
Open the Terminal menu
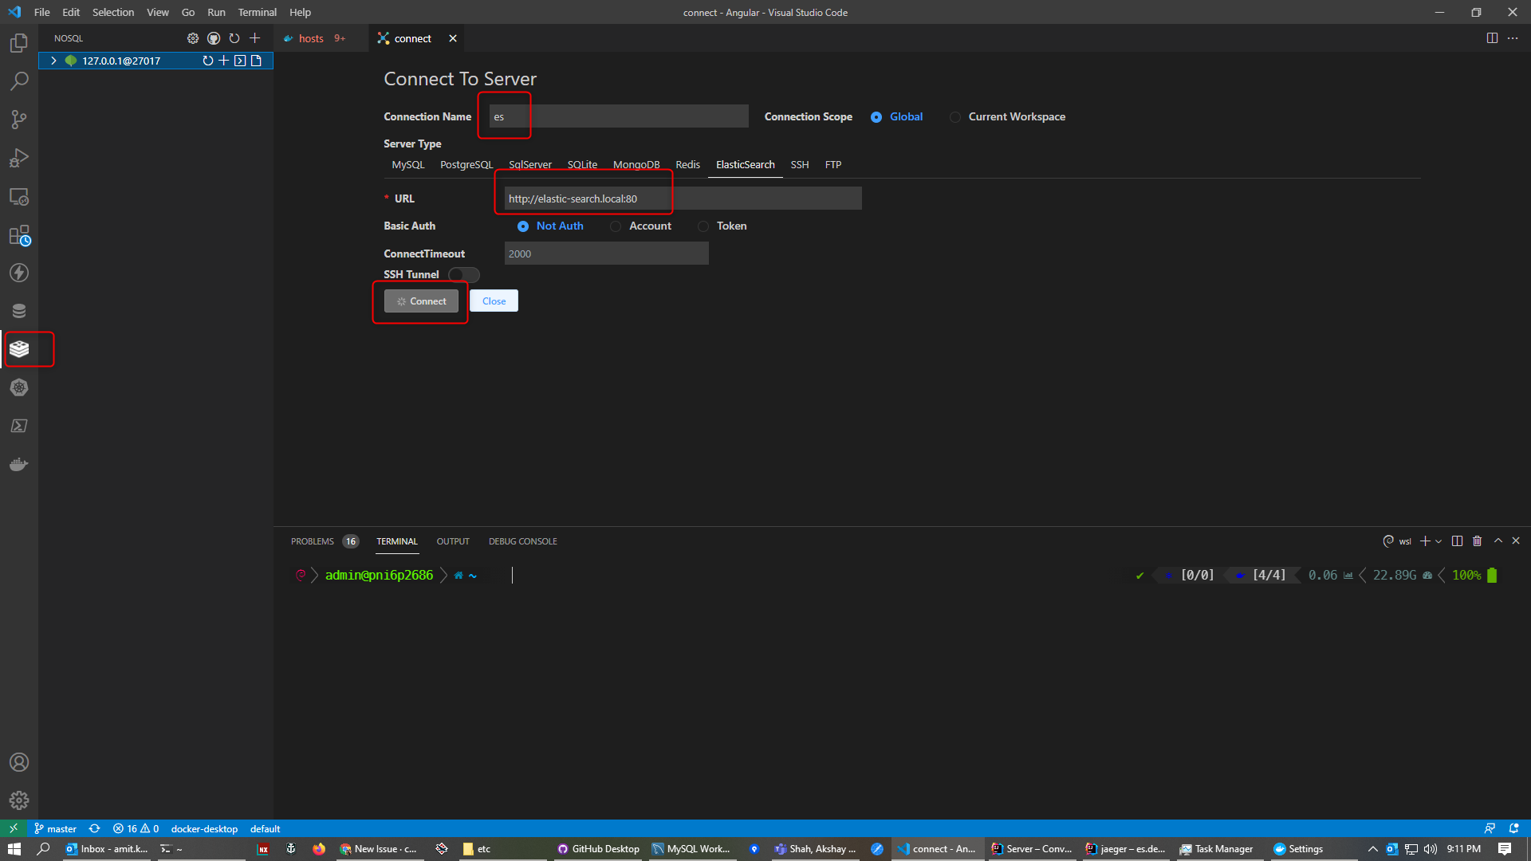tap(257, 12)
